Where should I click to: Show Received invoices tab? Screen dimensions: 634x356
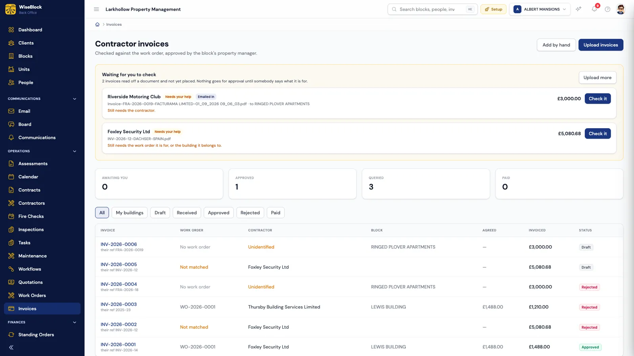click(x=187, y=213)
